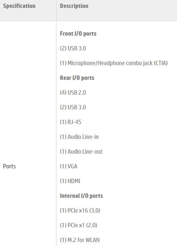The height and width of the screenshot is (246, 177).
Task: Click the Specification column header
Action: 19,6
